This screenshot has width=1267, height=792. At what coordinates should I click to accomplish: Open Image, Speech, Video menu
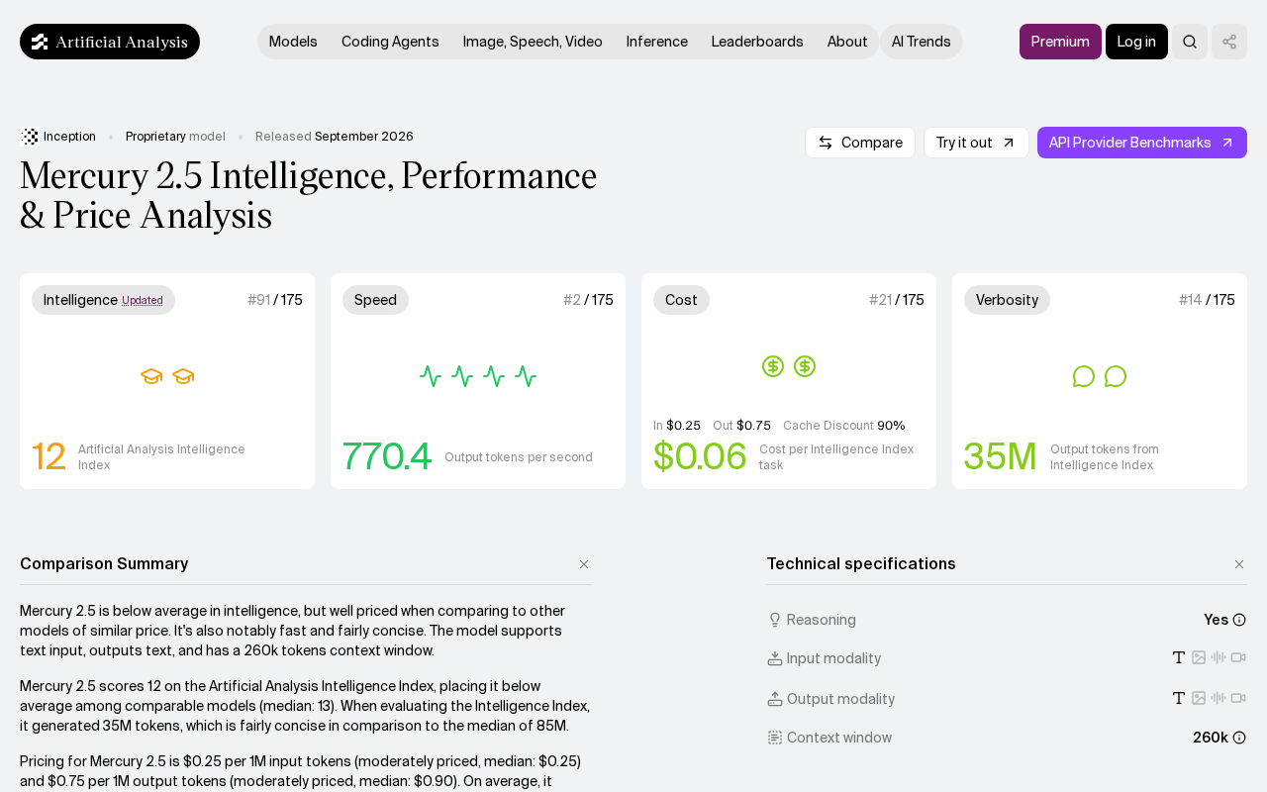(533, 42)
